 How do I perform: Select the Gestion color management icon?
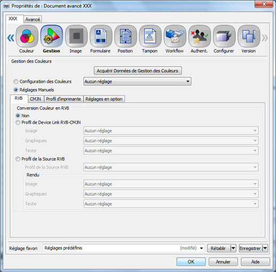point(52,36)
